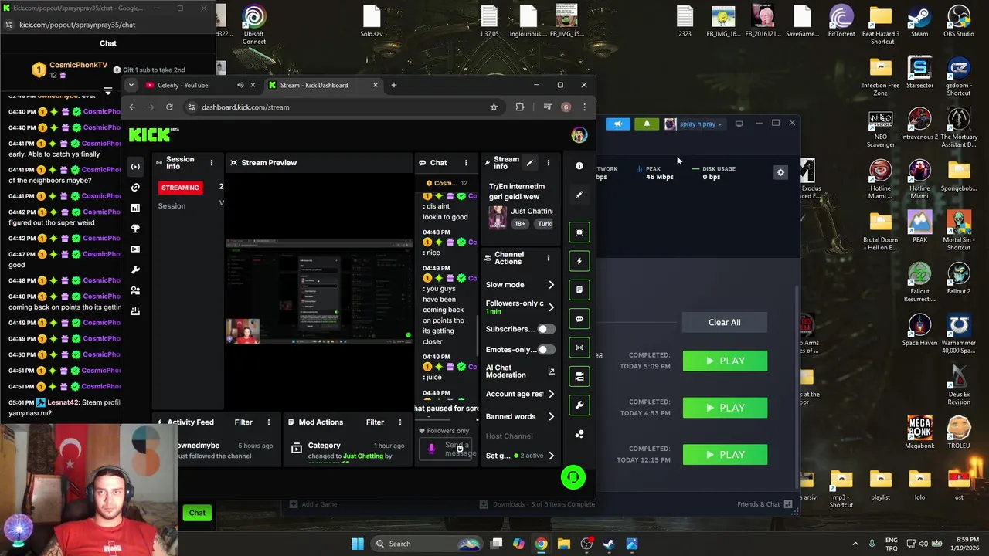Open Channel Actions three-dot menu

[x=549, y=258]
